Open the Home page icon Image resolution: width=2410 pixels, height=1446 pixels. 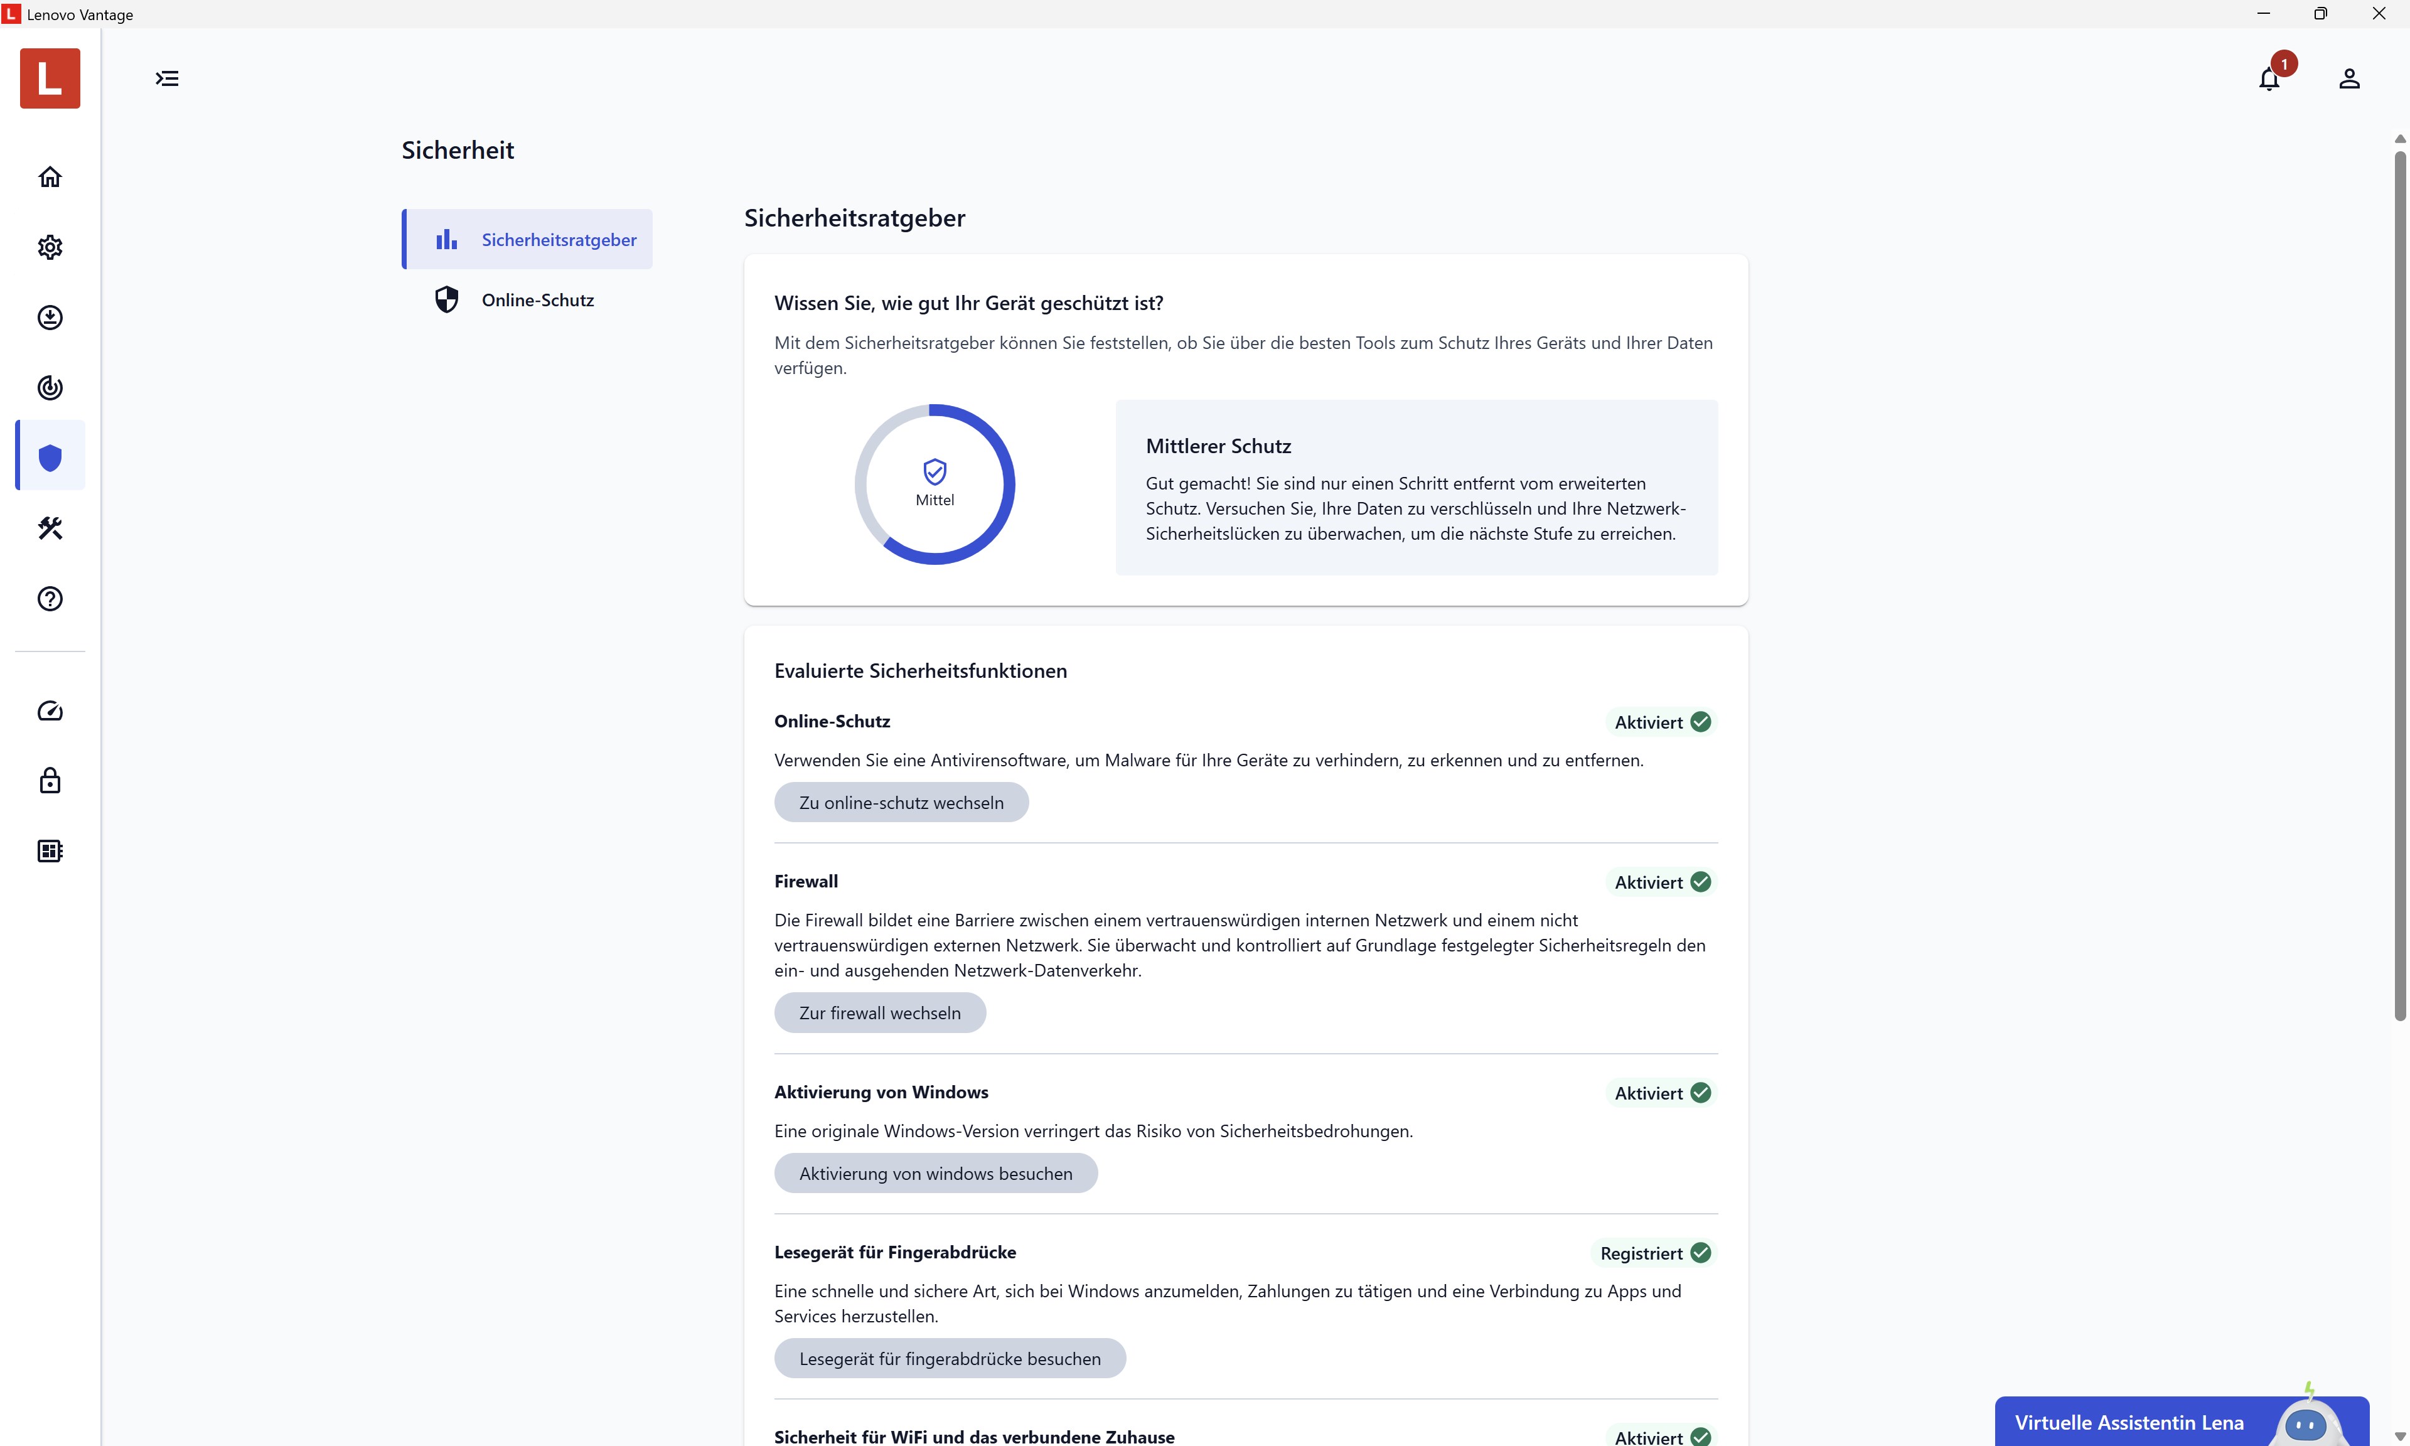(50, 176)
